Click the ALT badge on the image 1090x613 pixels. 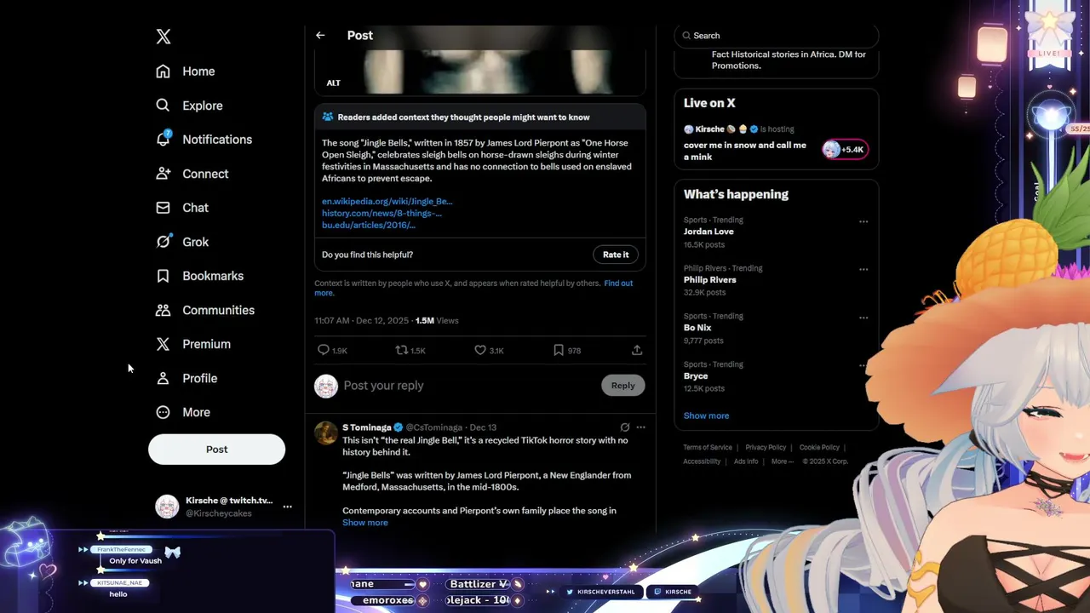pos(333,83)
